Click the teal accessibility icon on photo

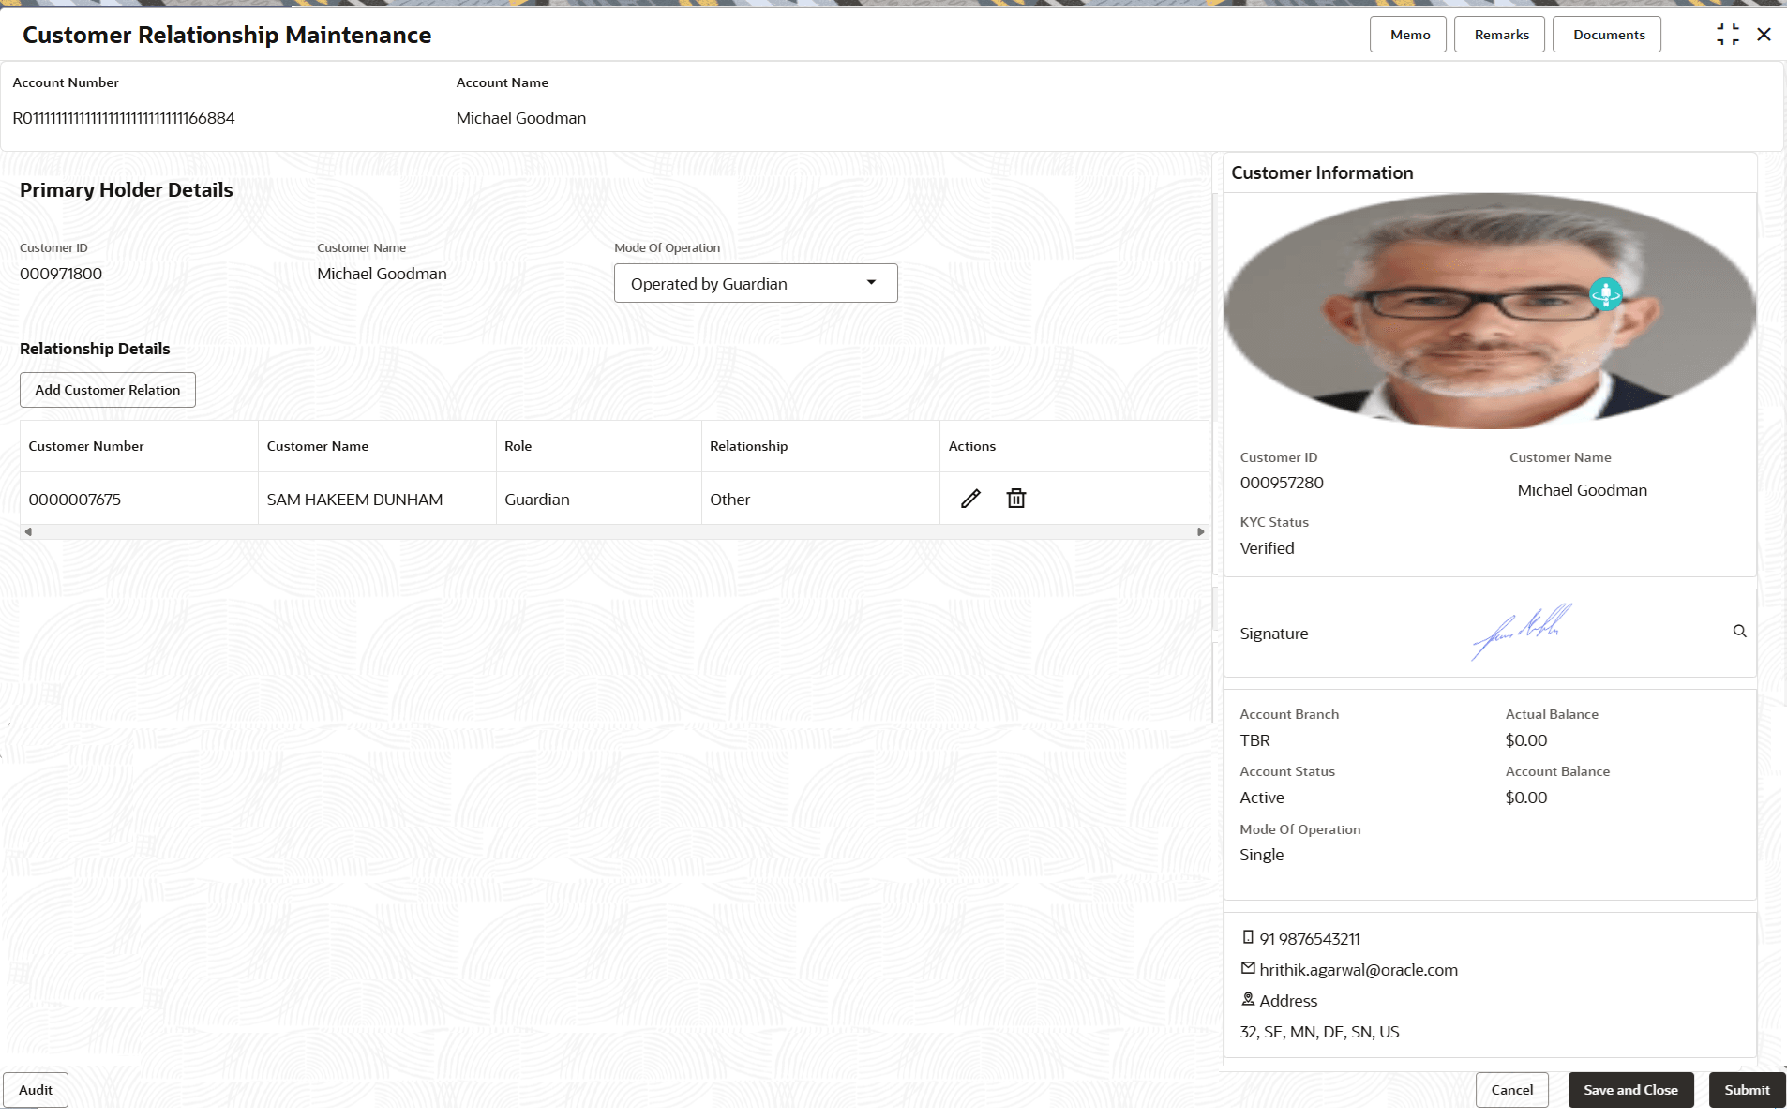[x=1606, y=294]
